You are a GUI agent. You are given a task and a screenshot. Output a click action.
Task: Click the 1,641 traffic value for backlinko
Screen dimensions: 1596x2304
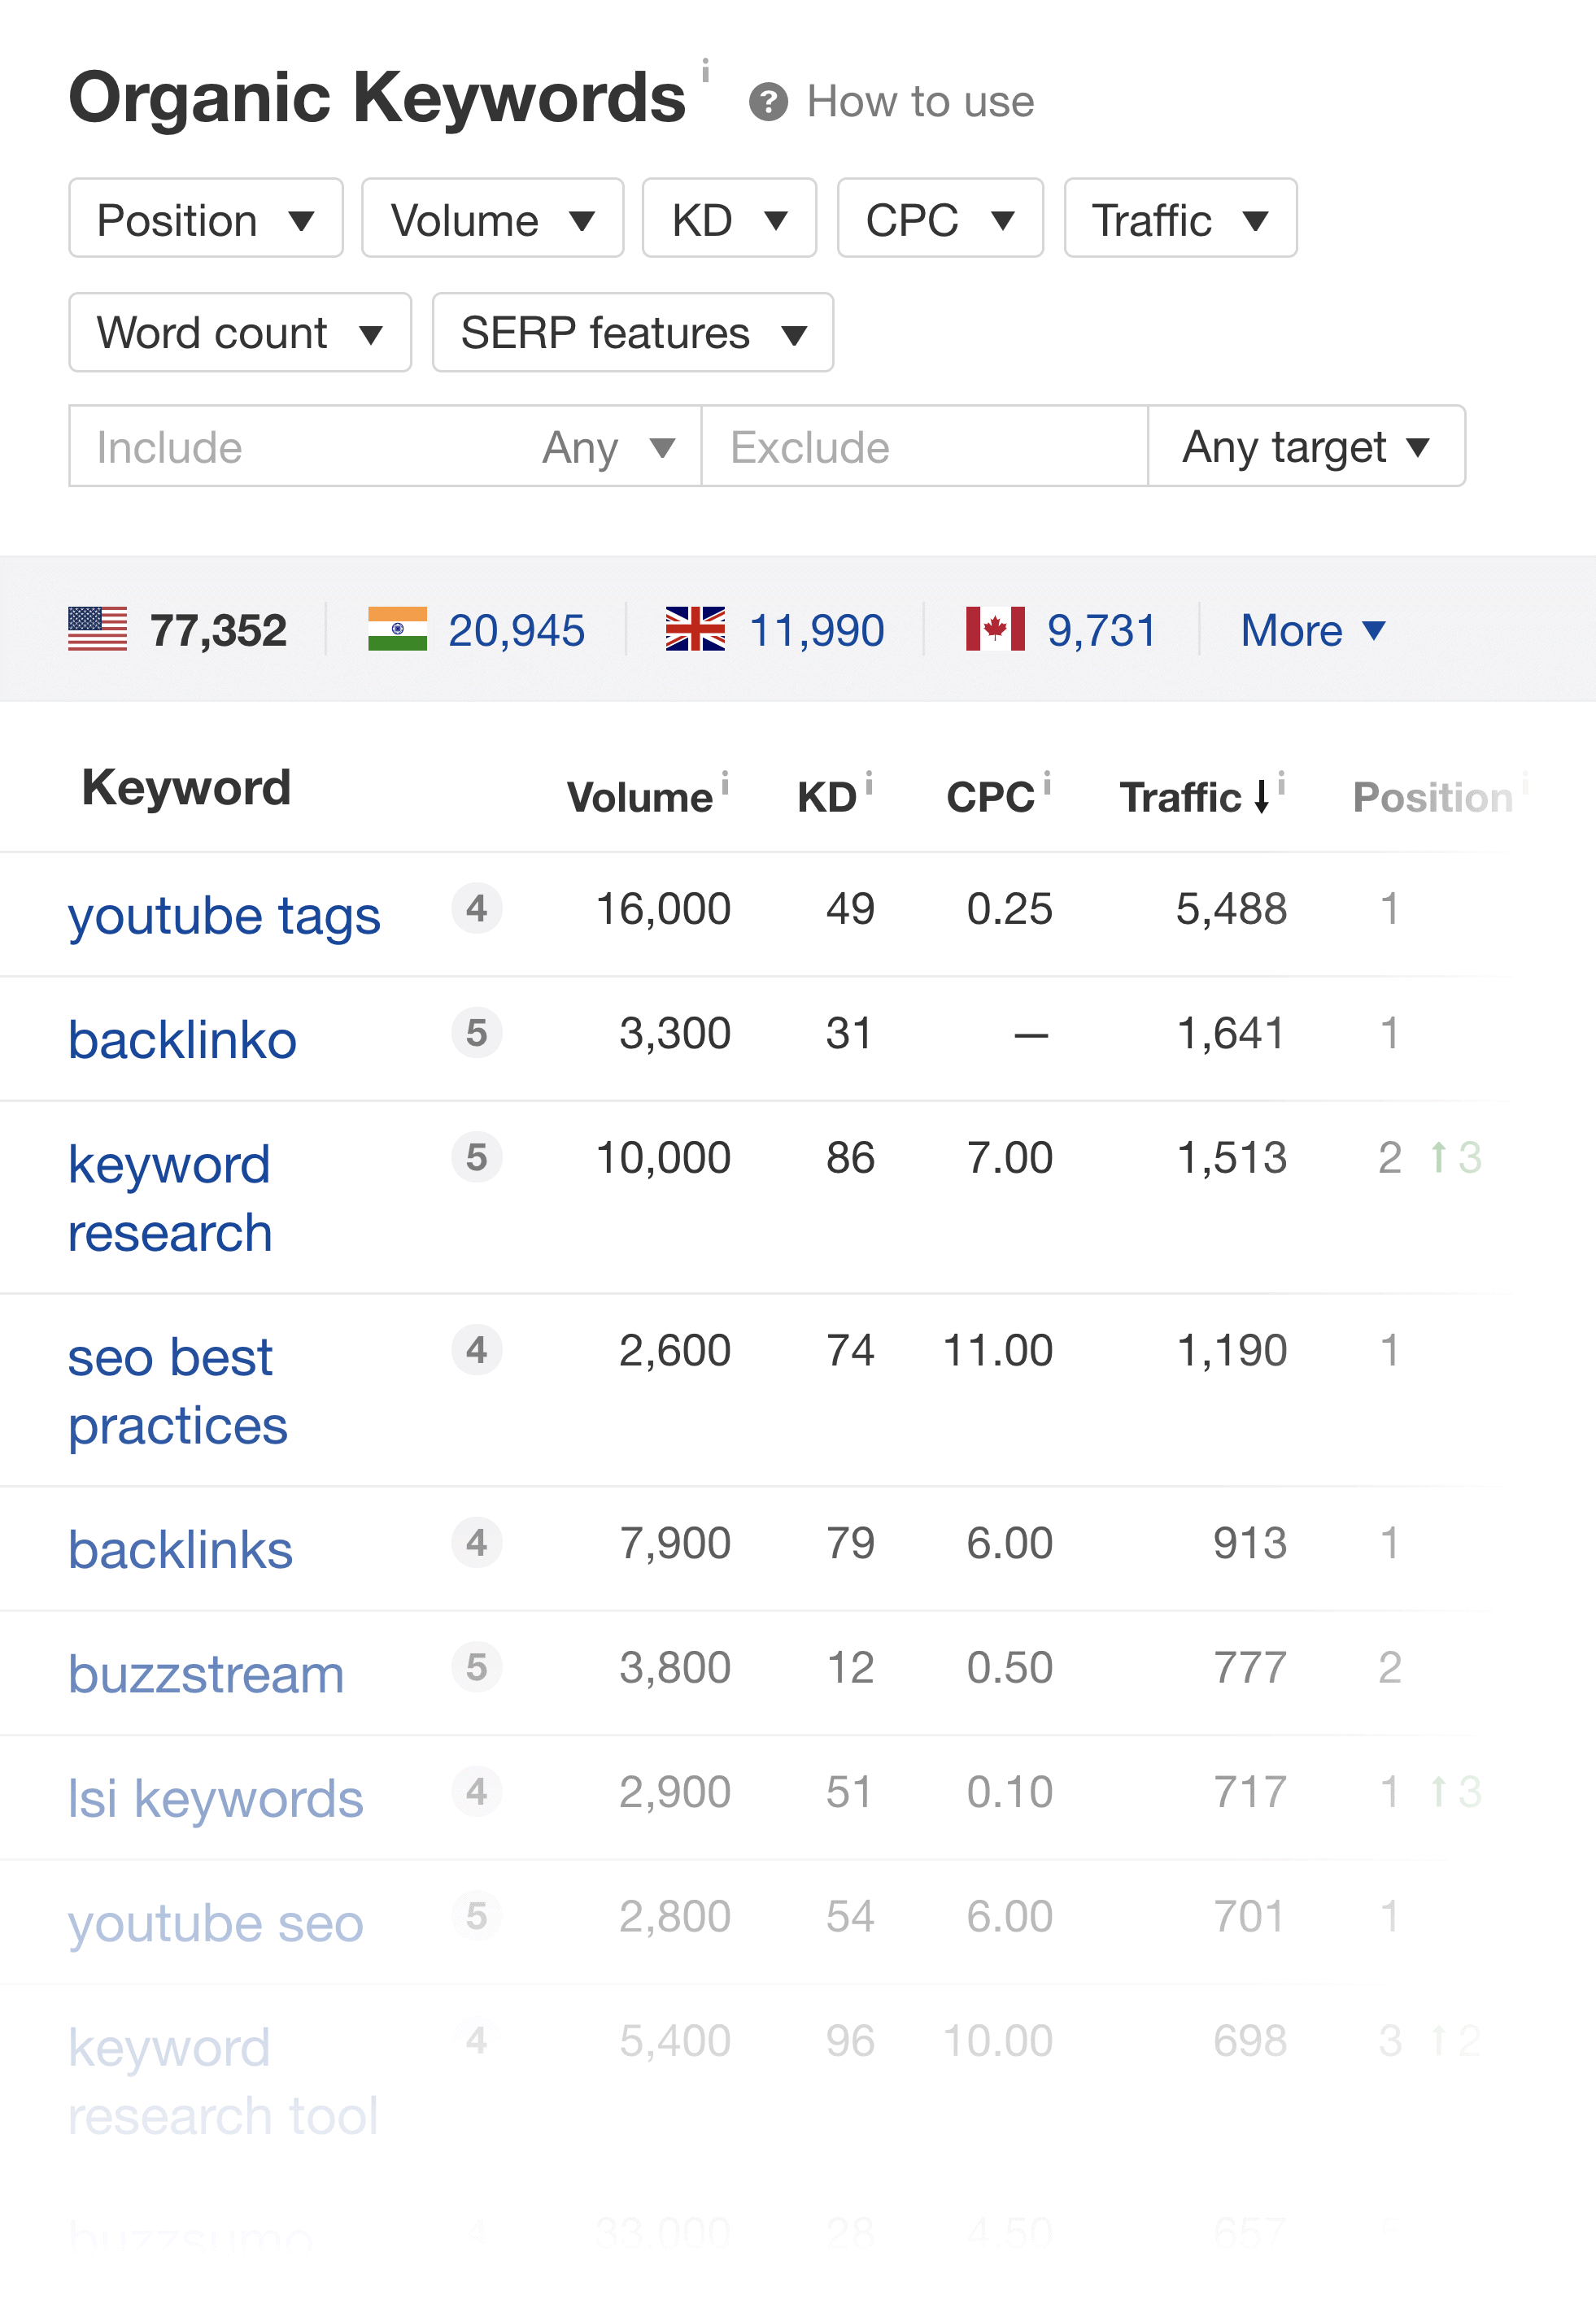pyautogui.click(x=1231, y=1033)
